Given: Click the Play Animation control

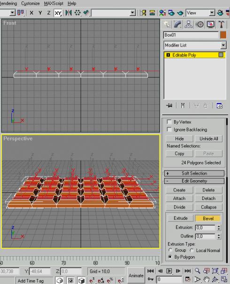Looking at the screenshot, I should click(x=169, y=271).
